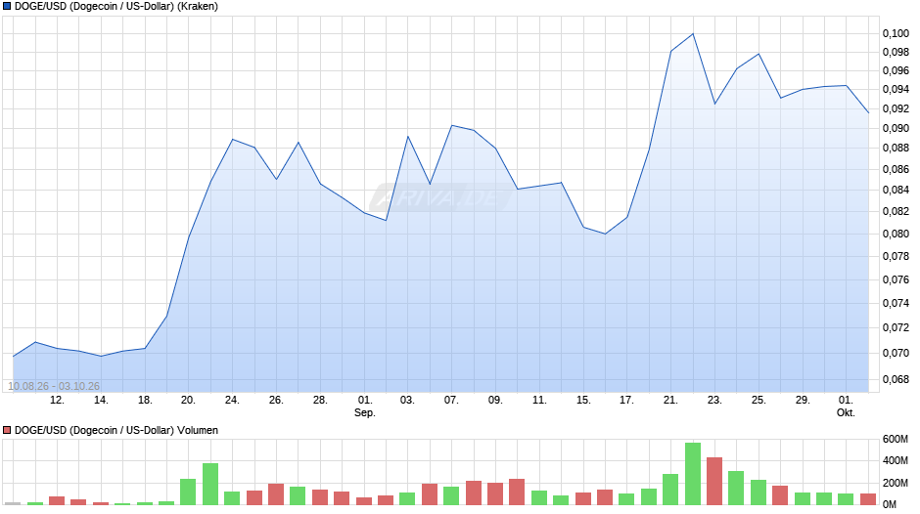Click the '18.' date axis label
The height and width of the screenshot is (514, 920).
coord(145,400)
